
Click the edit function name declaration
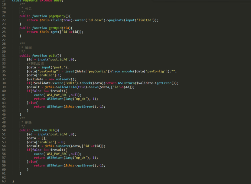point(52,56)
